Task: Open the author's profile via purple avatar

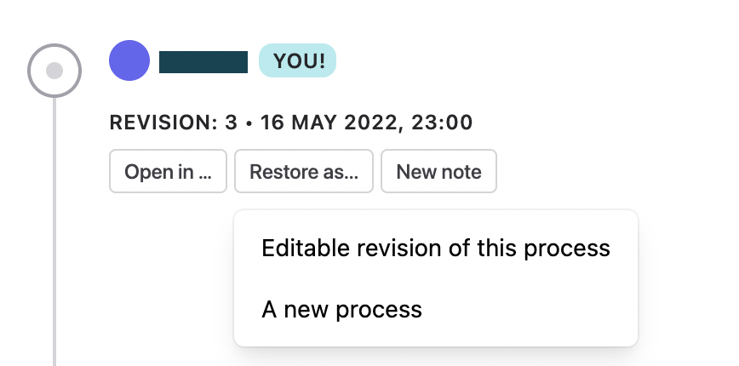Action: tap(129, 60)
